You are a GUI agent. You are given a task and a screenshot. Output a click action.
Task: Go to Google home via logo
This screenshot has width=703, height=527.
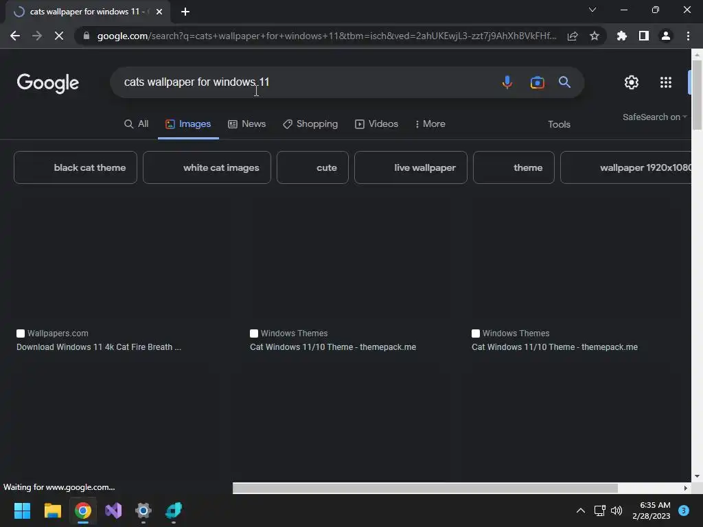click(x=48, y=83)
